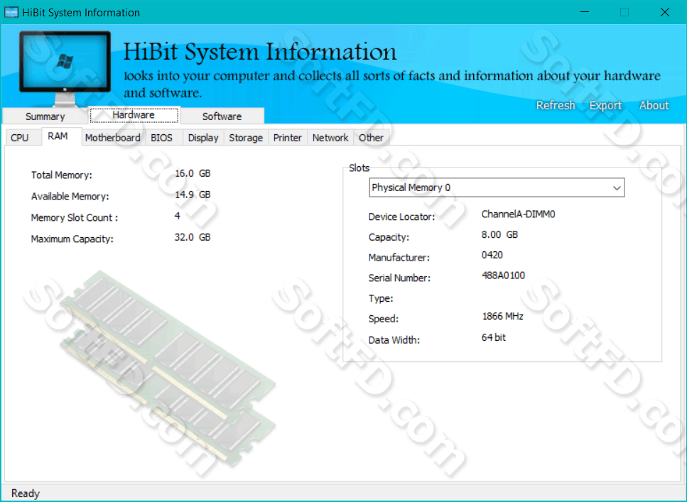Click the Total Memory label
Image resolution: width=687 pixels, height=502 pixels.
[62, 175]
